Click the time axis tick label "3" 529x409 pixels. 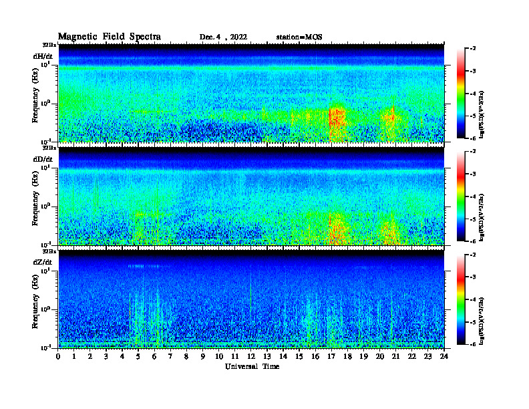[x=106, y=357]
